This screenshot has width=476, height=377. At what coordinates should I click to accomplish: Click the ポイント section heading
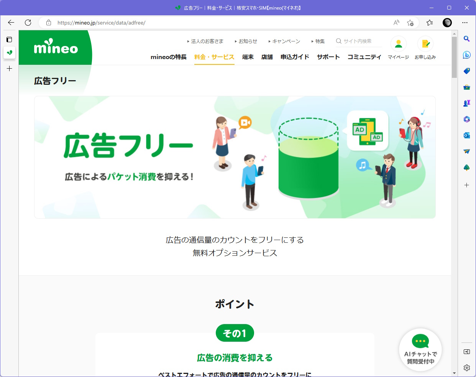click(x=235, y=304)
